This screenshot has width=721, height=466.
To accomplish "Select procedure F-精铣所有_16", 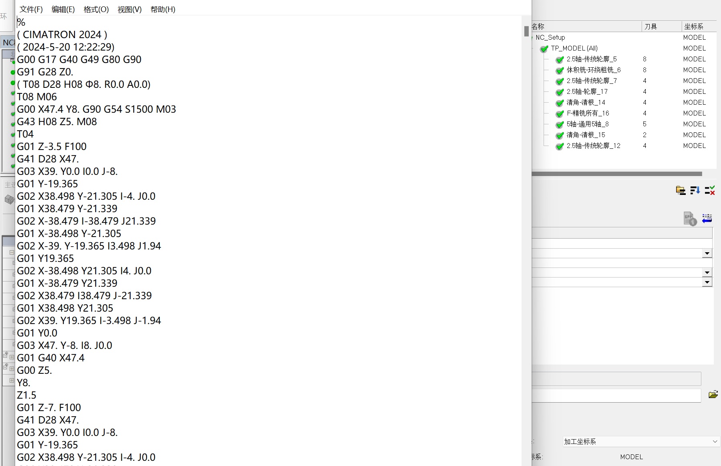I will 588,113.
